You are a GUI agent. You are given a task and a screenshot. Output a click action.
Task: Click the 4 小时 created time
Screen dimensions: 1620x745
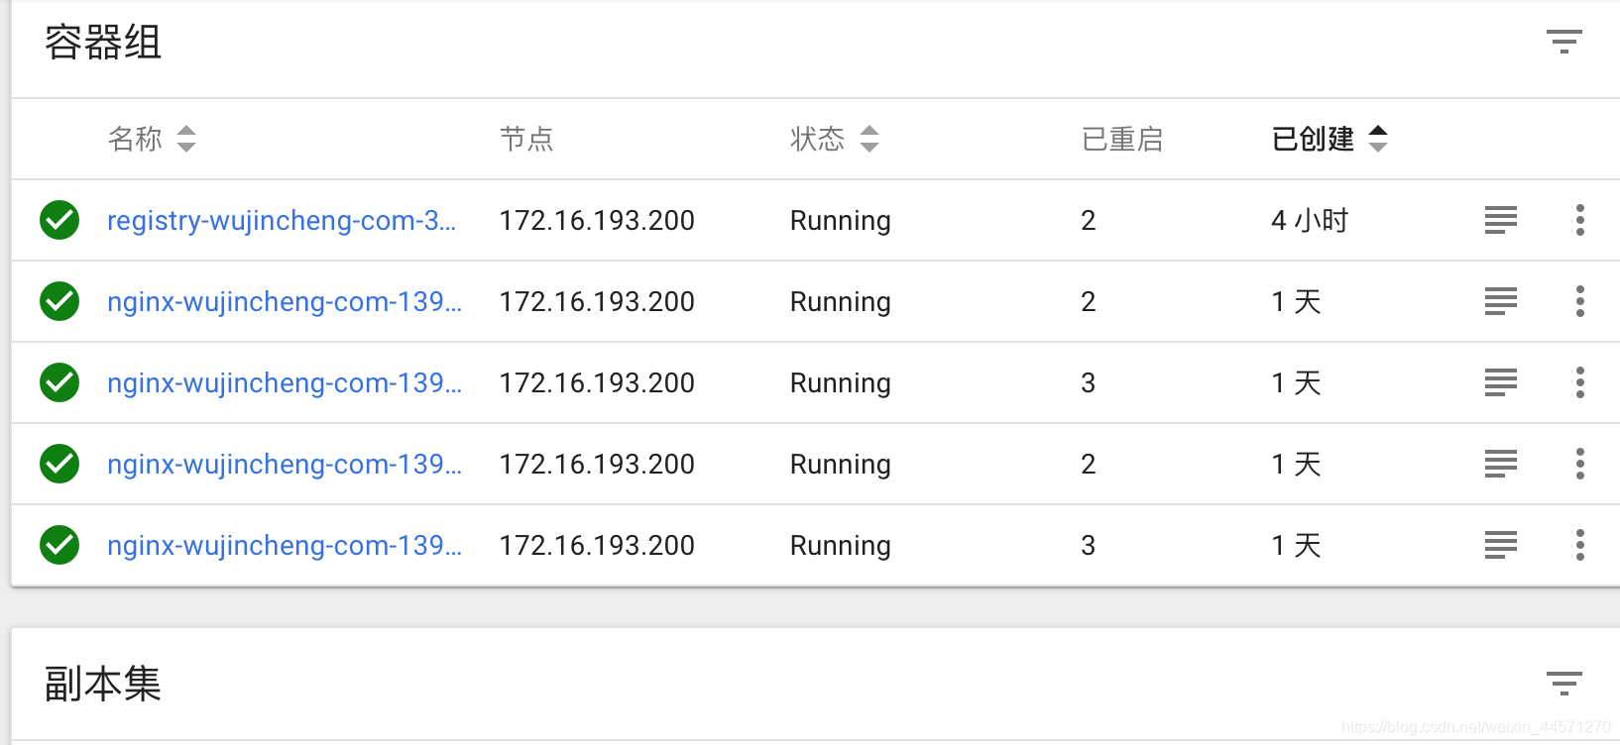[1310, 220]
